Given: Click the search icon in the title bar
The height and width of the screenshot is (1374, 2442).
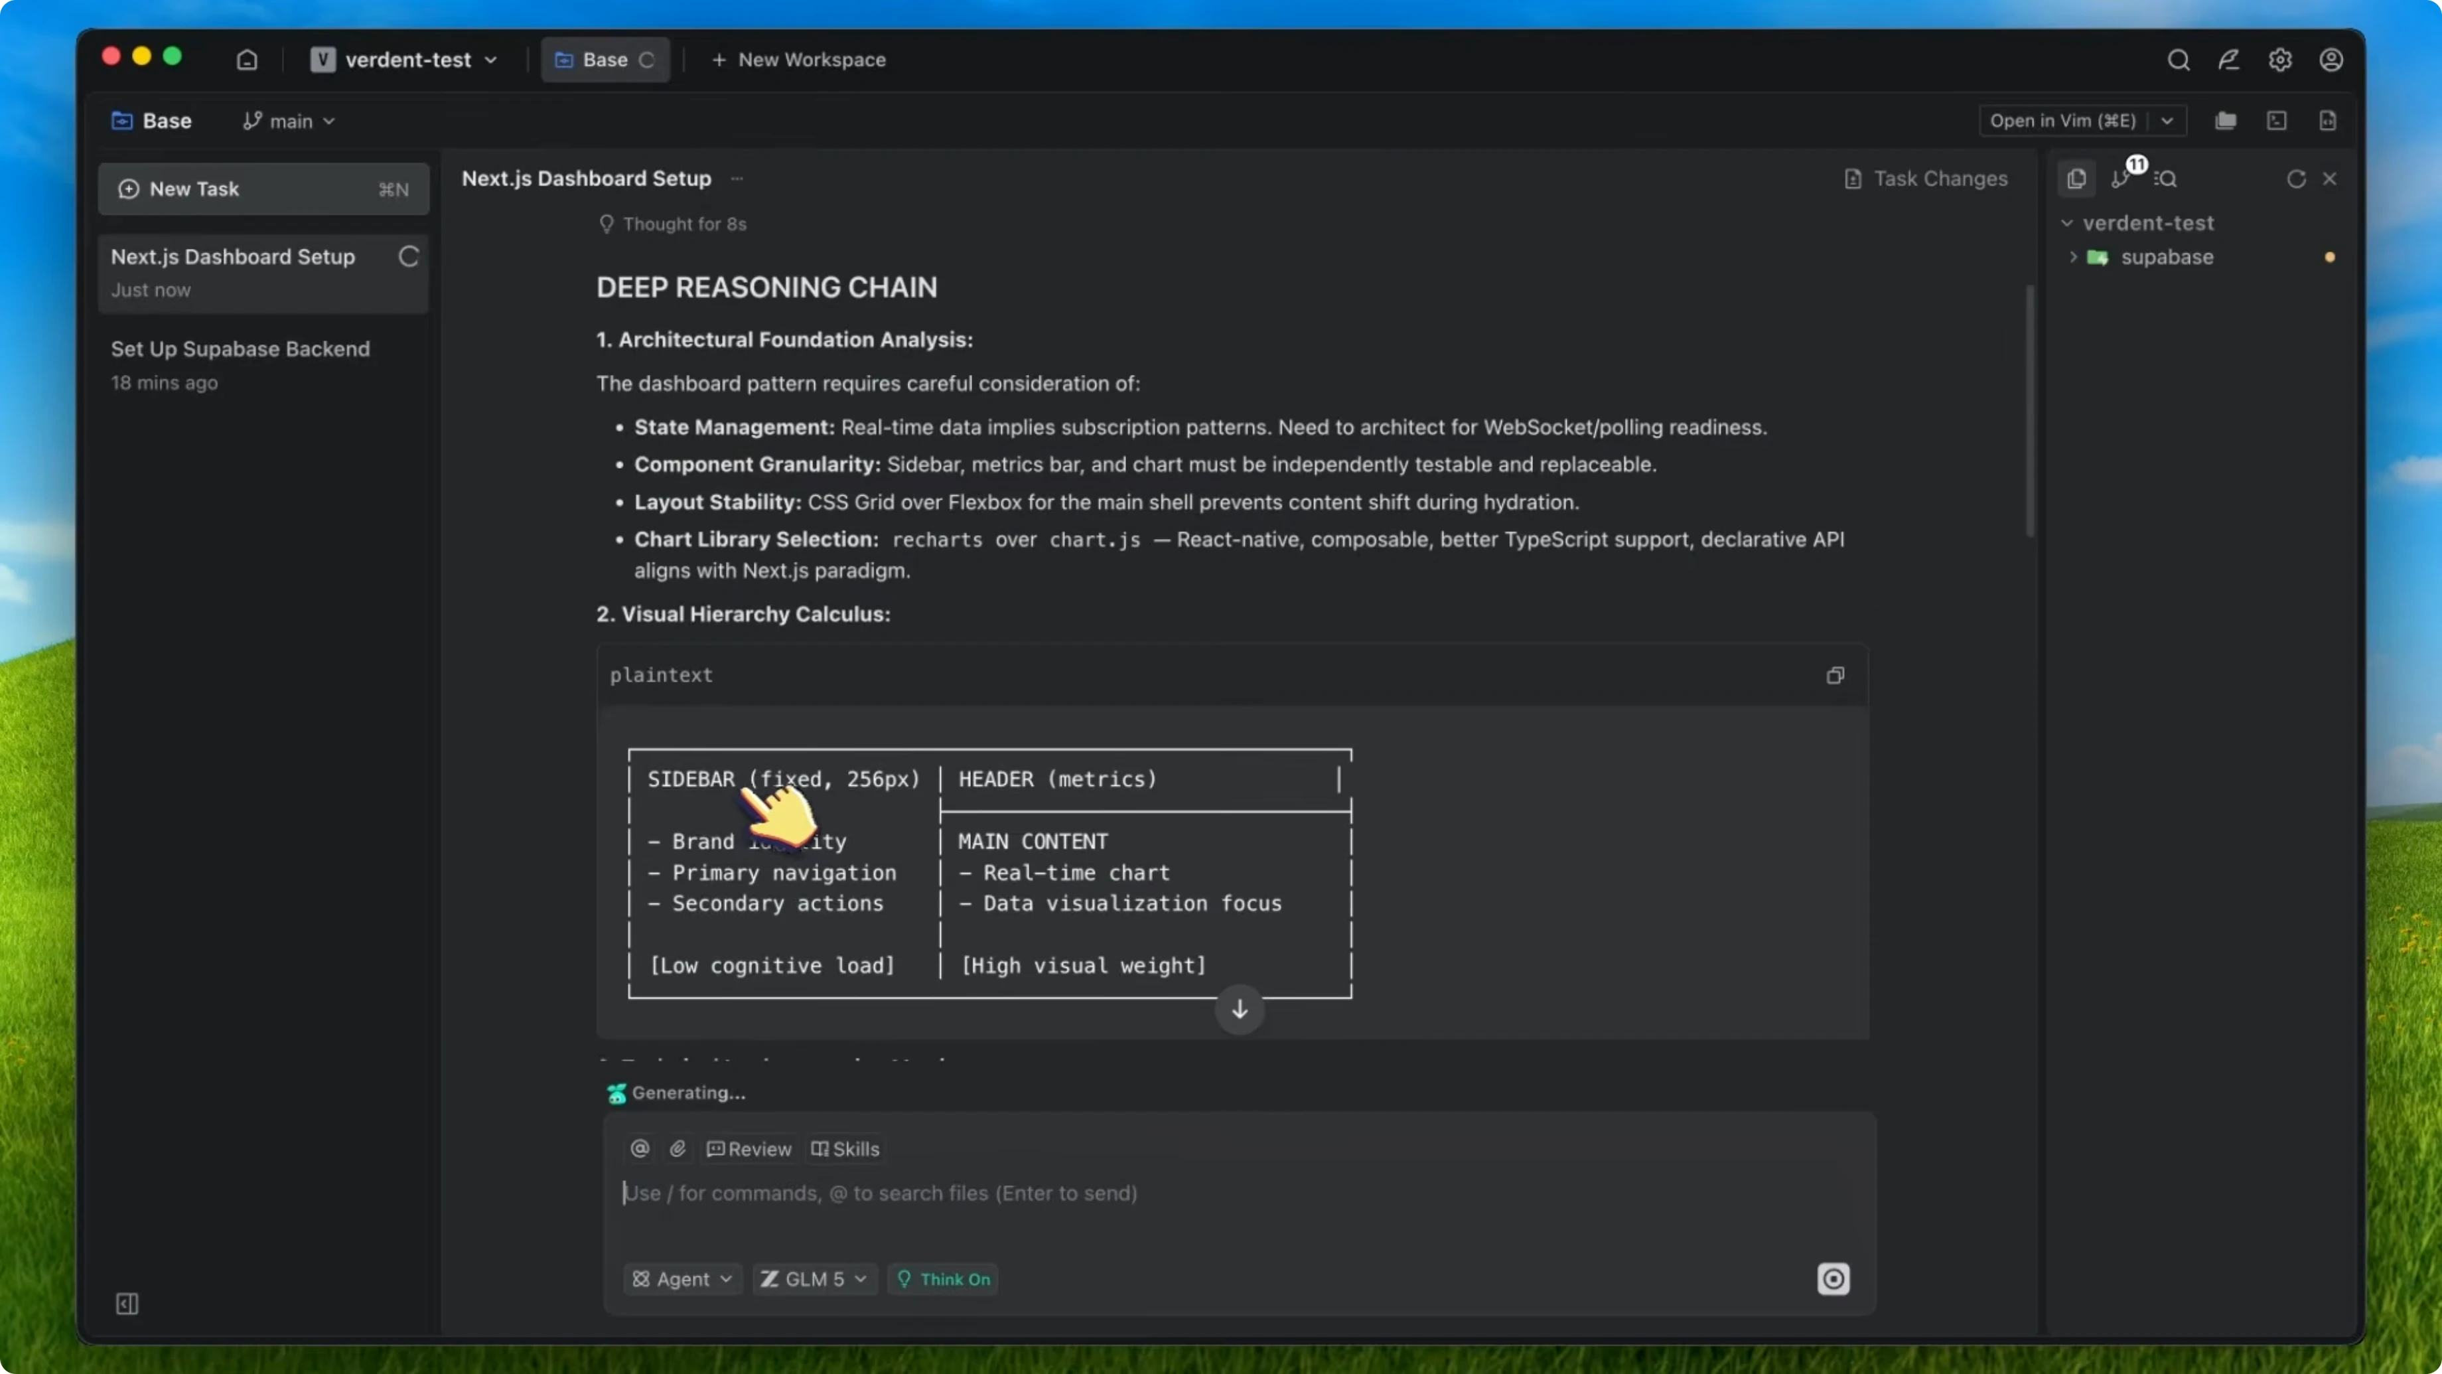Looking at the screenshot, I should pos(2177,59).
